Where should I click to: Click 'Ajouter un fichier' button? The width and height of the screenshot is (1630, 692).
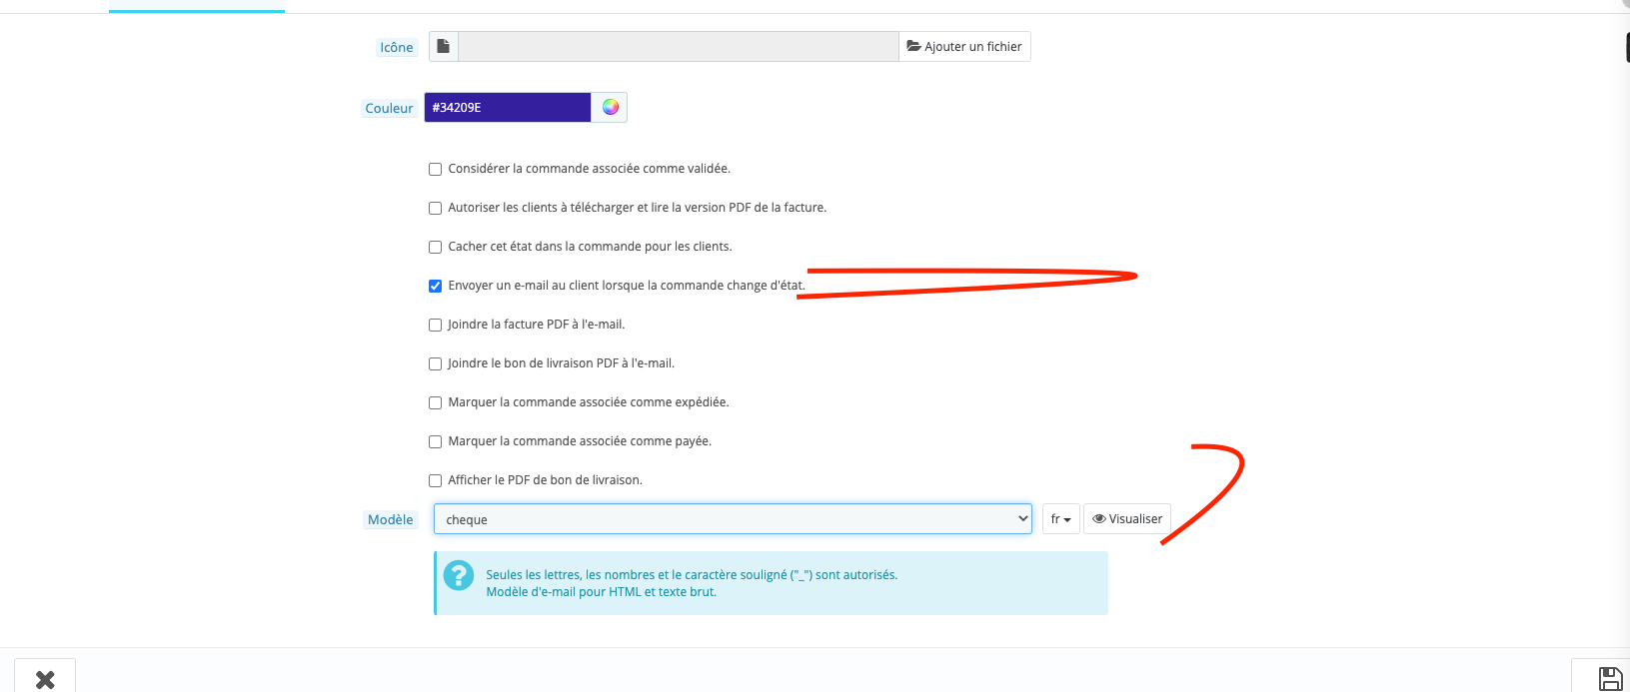(x=964, y=46)
